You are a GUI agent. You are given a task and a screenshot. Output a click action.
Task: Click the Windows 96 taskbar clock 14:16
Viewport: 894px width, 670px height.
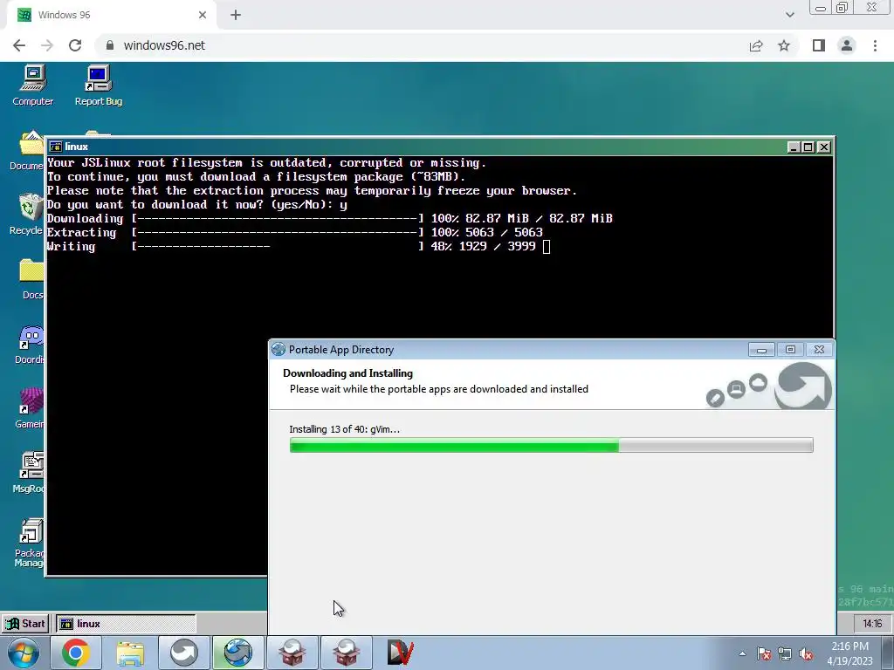pos(872,623)
